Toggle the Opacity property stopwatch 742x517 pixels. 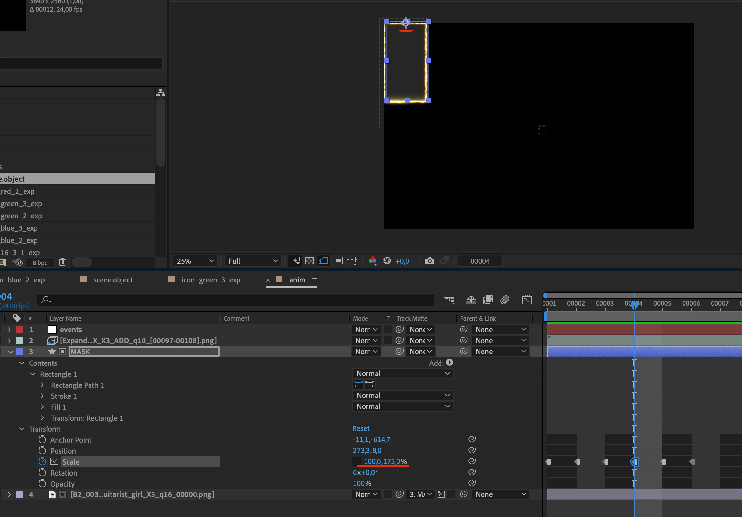pyautogui.click(x=42, y=483)
